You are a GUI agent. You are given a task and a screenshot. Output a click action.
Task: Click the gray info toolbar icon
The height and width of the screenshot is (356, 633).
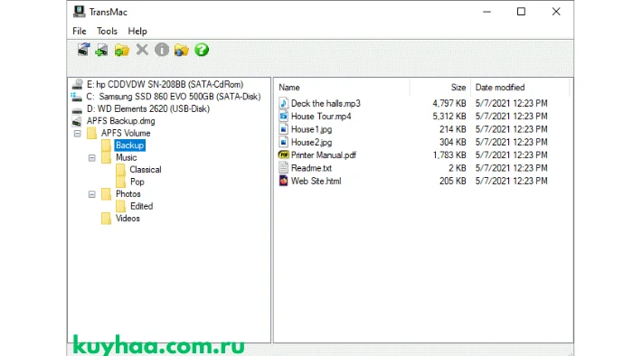coord(162,50)
